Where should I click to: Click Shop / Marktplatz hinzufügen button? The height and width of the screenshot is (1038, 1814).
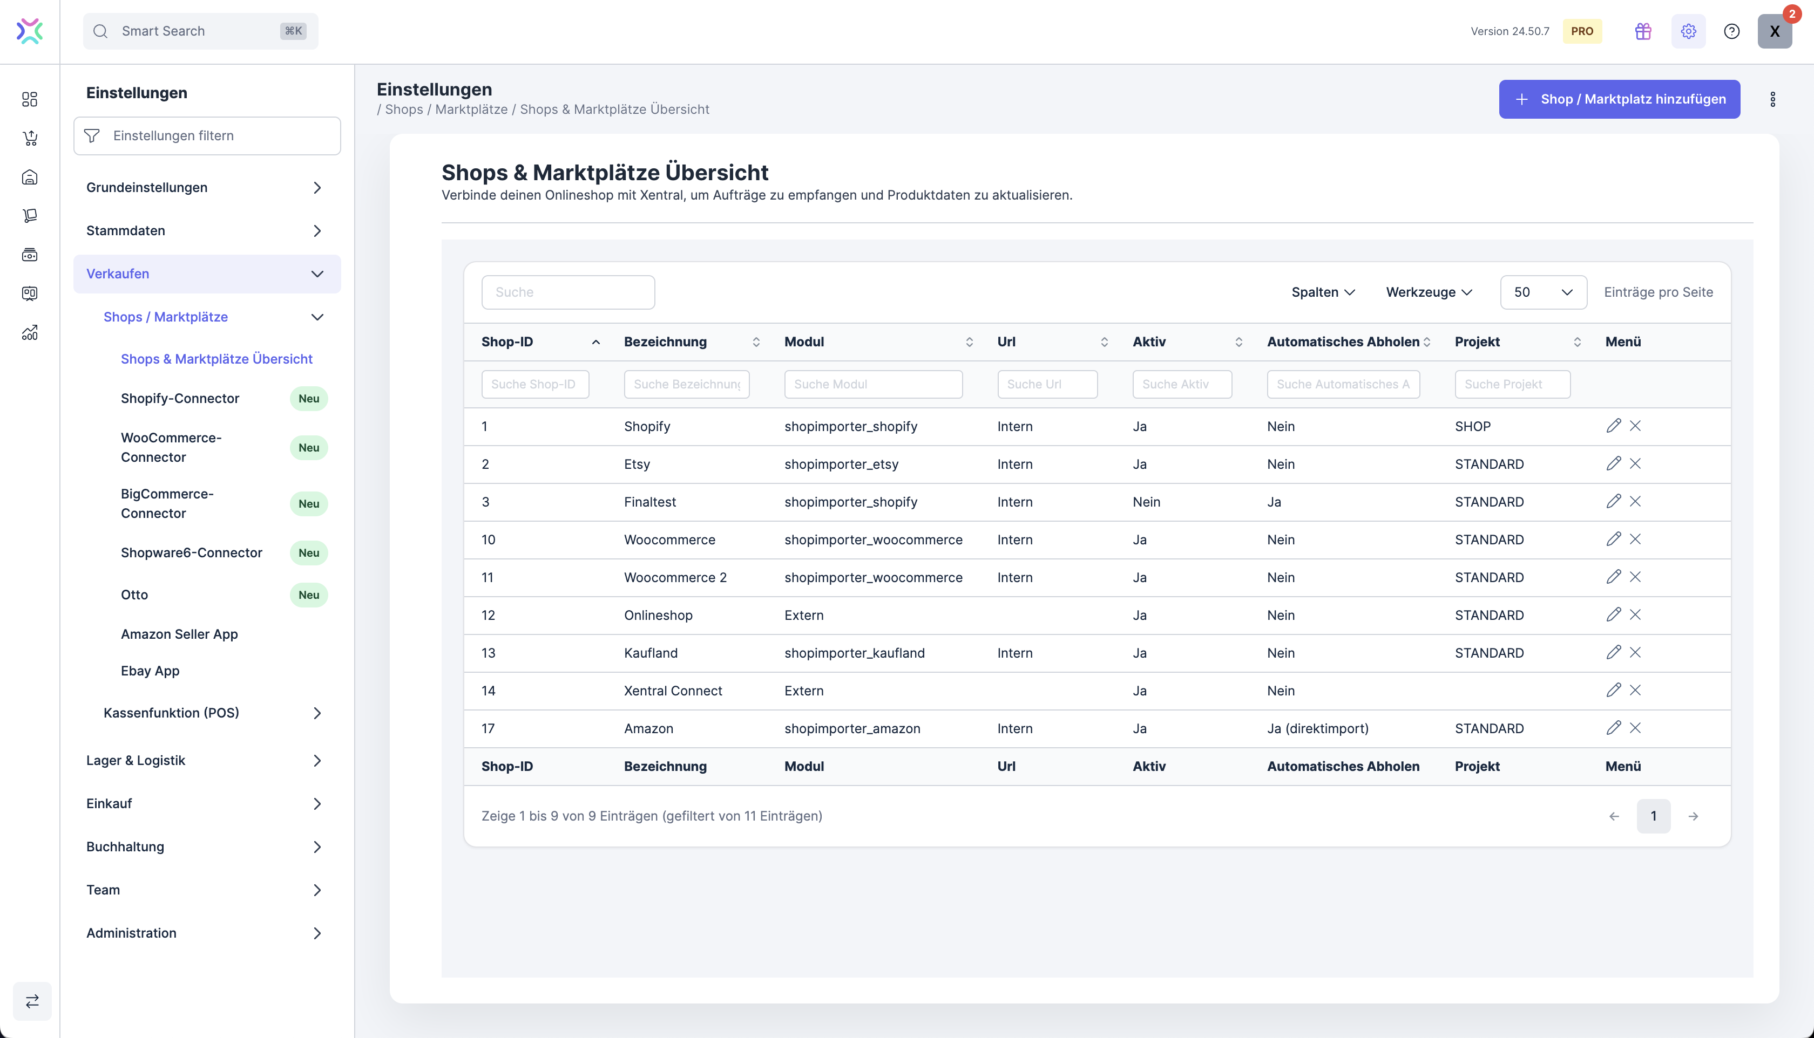[x=1619, y=99]
